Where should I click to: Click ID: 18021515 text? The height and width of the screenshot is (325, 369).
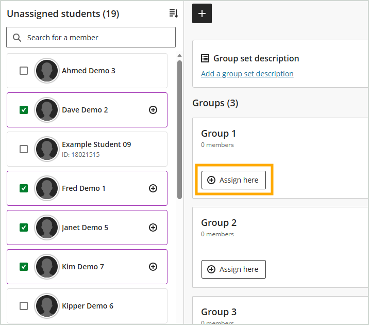click(81, 154)
